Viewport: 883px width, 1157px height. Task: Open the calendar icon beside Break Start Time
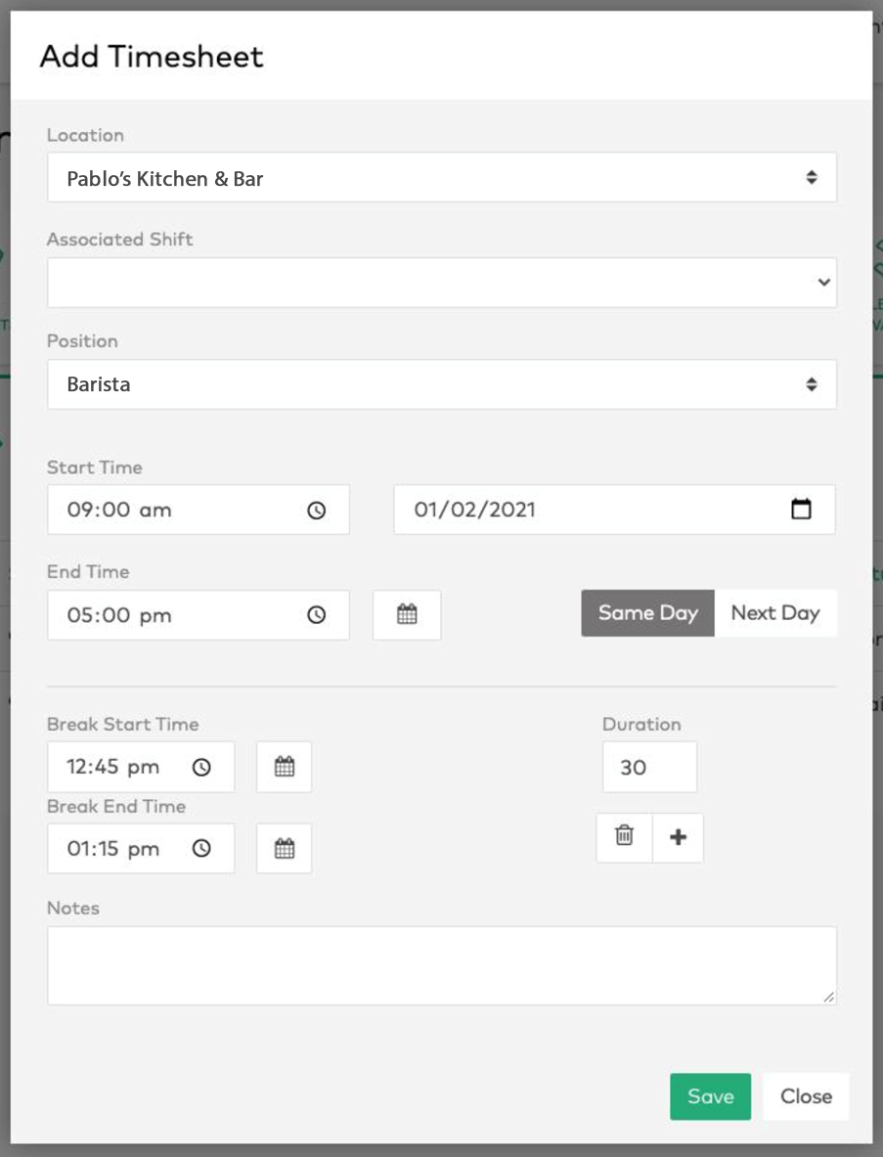click(284, 767)
